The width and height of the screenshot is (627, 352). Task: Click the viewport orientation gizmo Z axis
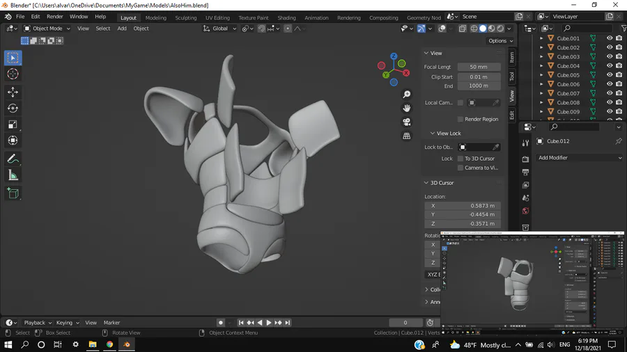click(394, 56)
